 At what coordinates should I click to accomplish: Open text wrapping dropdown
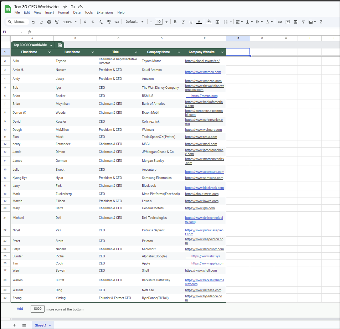259,22
